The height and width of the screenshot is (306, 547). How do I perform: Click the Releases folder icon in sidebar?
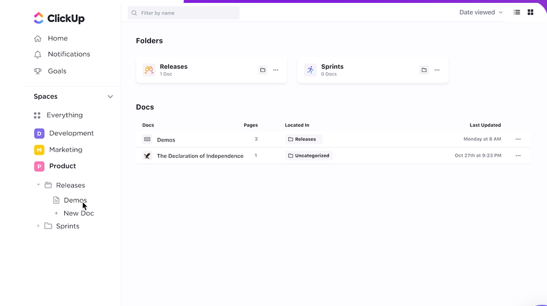pos(48,185)
